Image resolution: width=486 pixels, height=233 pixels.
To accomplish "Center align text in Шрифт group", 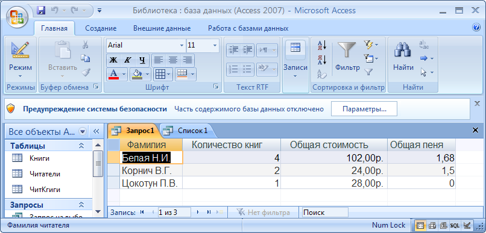I will coord(172,60).
